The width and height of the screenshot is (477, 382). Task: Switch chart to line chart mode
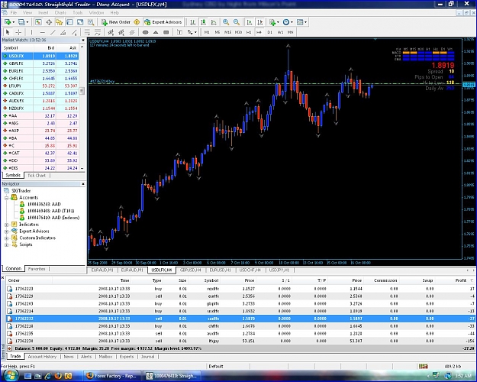click(214, 22)
